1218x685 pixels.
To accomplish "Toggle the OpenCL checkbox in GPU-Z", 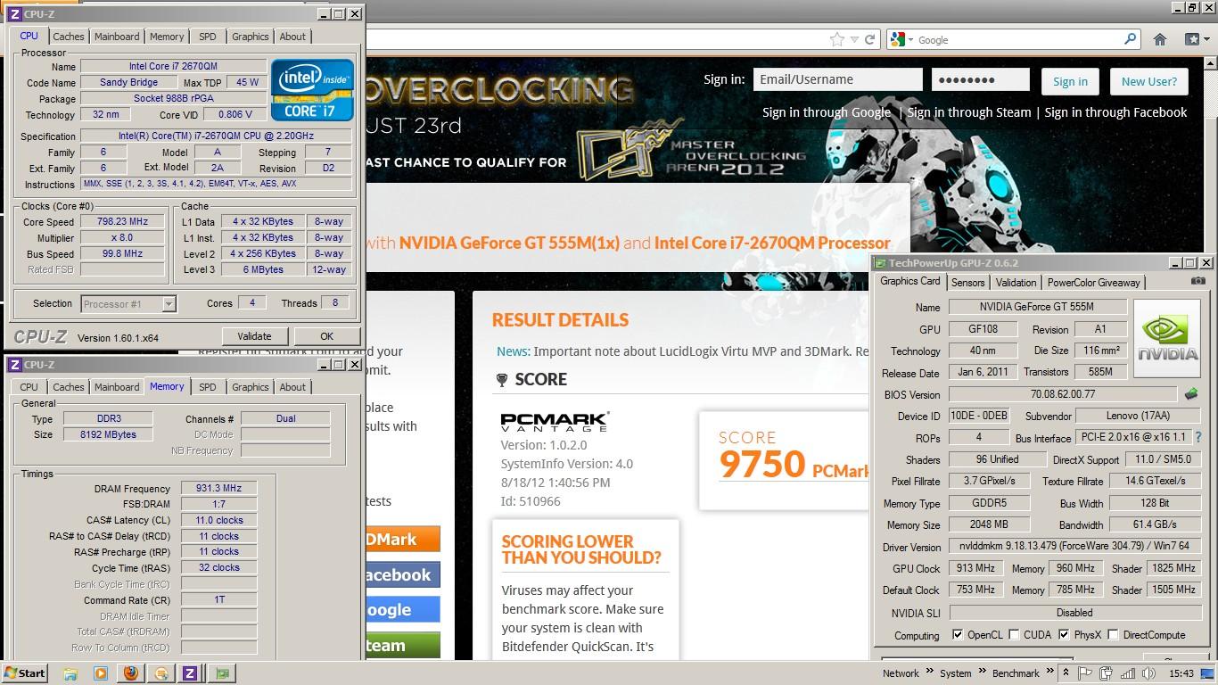I will (958, 635).
